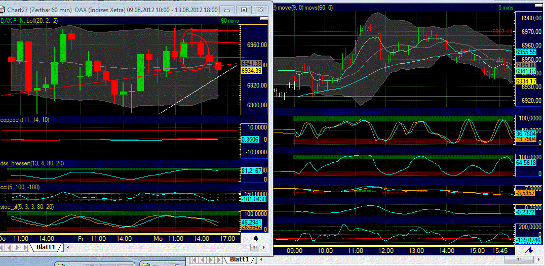Click the Chart27 horizontal scrollbar thumb
This screenshot has width=545, height=266.
point(255,248)
